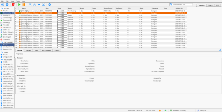Viewport: 222px width, 112px height.
Task: Collapse the STATUS sidebar section
Action: coord(2,8)
